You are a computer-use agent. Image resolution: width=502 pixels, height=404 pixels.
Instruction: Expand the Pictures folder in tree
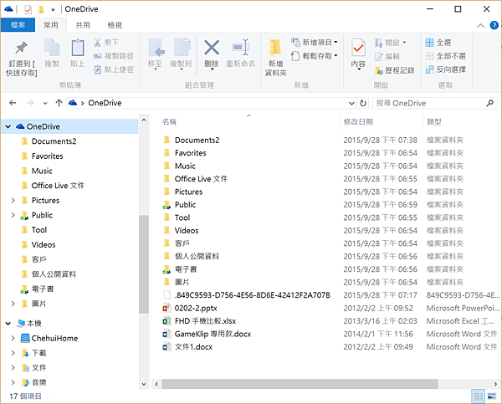(13, 201)
